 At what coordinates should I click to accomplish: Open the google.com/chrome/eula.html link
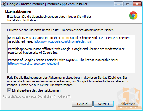point(63,41)
